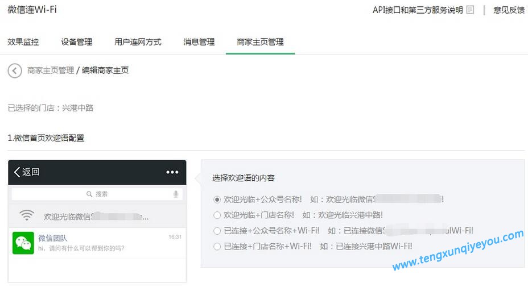Select 欢迎光临+公众号名称 radio option

pos(217,200)
